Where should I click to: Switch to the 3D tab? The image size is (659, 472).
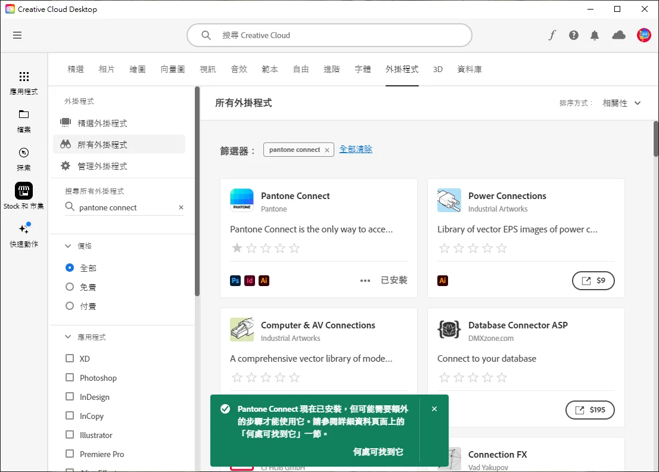pos(438,69)
